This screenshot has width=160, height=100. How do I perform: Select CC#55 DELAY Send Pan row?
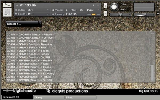click(x=26, y=48)
